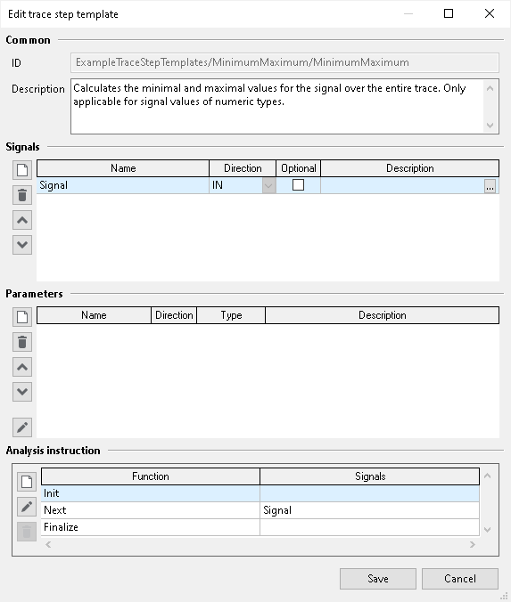Screen dimensions: 511x602
Task: Toggle Optional checkbox for Signal row
Action: pyautogui.click(x=299, y=185)
